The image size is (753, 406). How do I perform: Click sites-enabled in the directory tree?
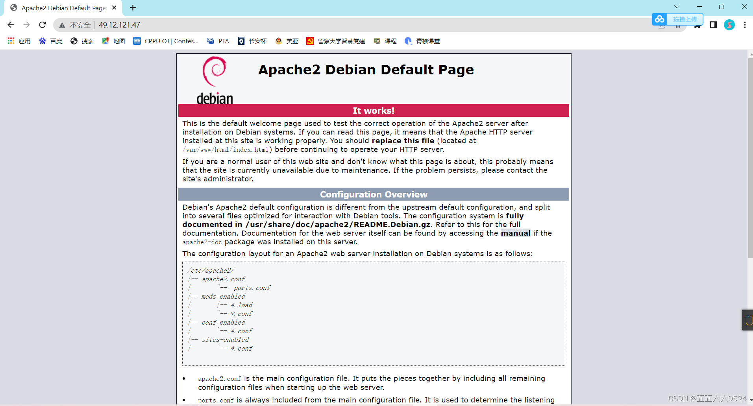click(225, 340)
